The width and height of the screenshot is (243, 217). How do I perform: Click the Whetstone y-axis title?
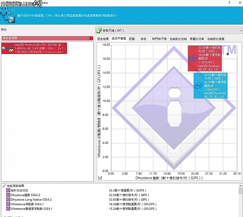click(x=99, y=111)
